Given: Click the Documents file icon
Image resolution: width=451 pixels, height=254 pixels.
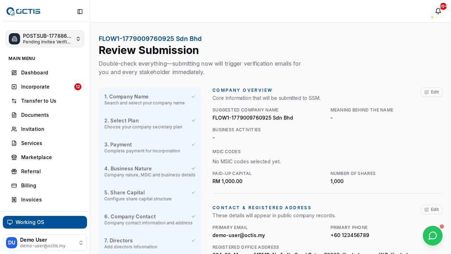Looking at the screenshot, I should coord(14,115).
